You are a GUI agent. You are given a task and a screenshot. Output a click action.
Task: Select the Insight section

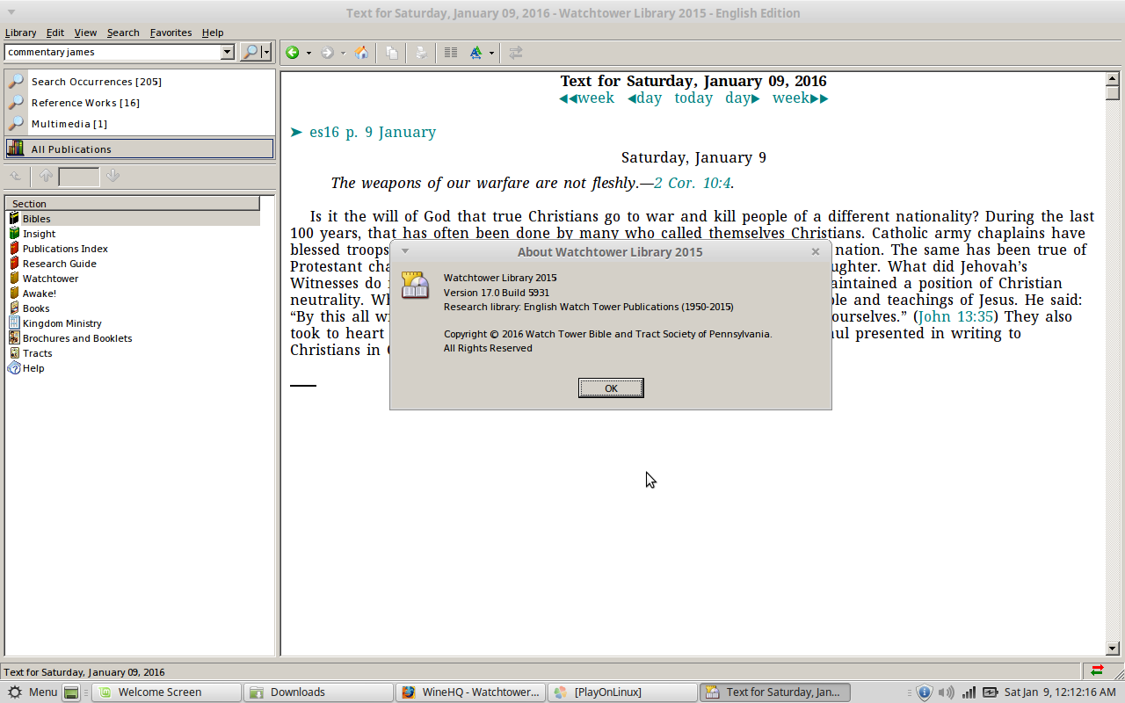pyautogui.click(x=39, y=234)
